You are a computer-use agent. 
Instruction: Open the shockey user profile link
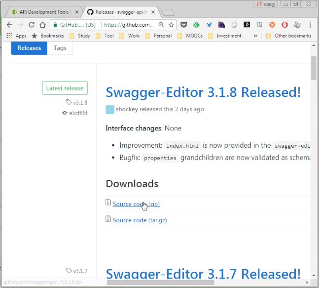127,109
